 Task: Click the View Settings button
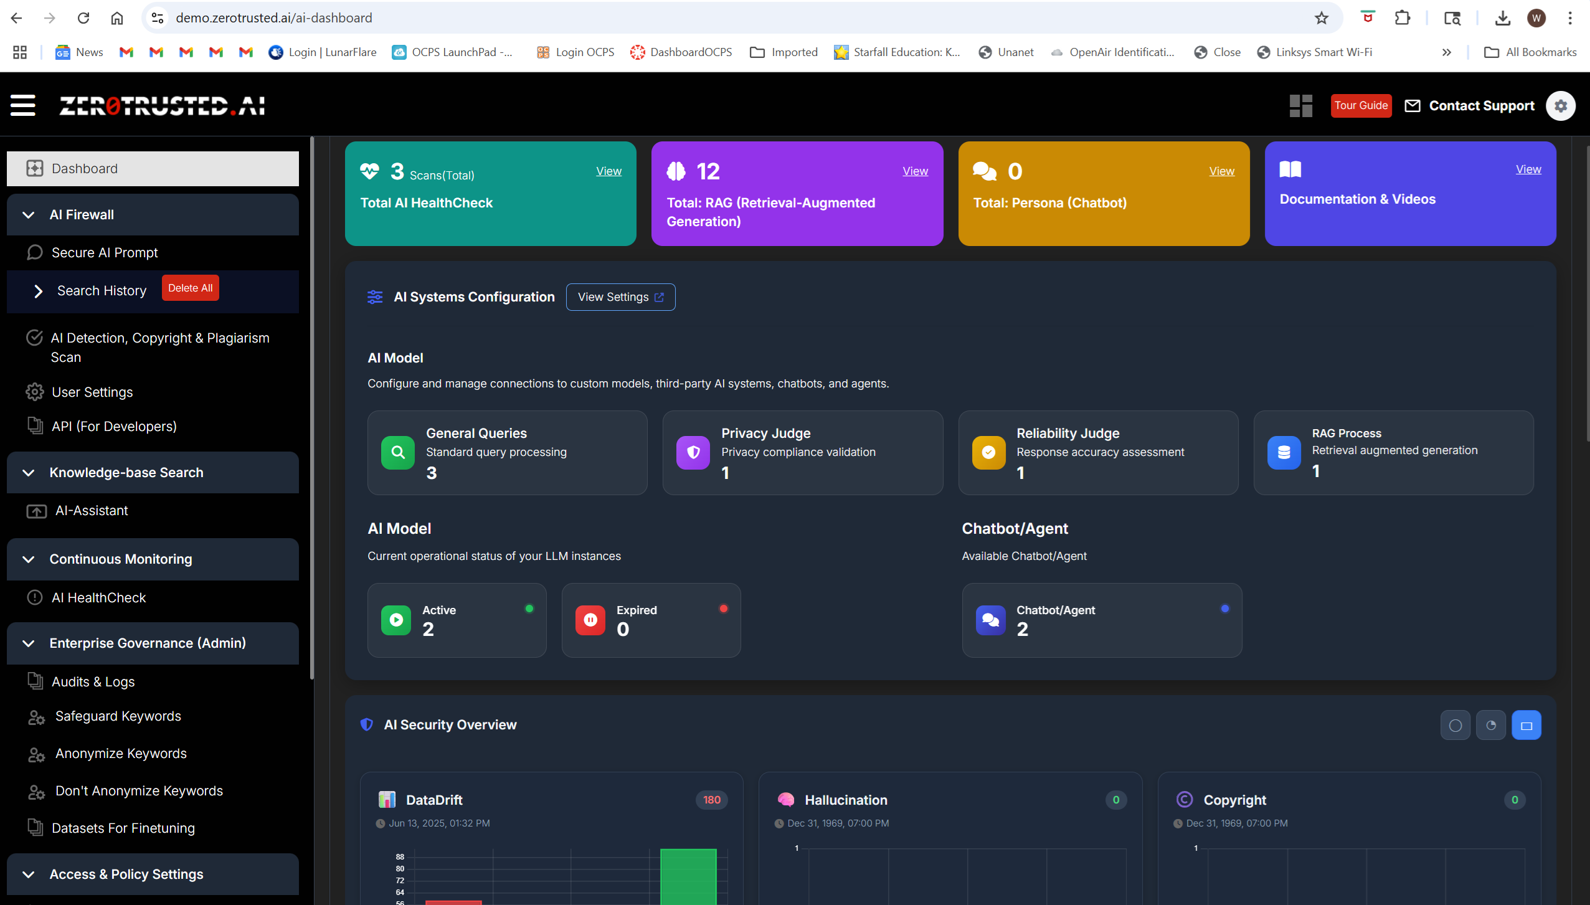pos(621,297)
